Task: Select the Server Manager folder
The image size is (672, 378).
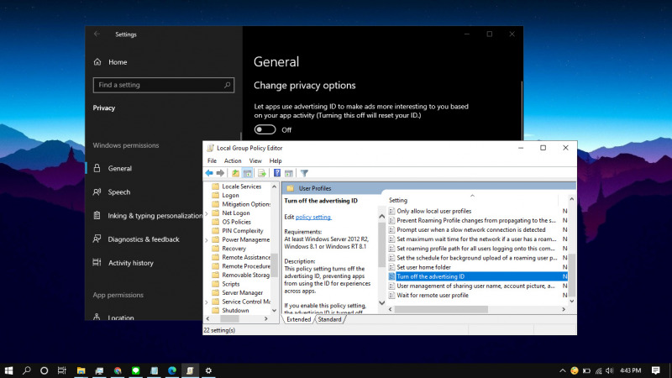Action: (x=242, y=292)
